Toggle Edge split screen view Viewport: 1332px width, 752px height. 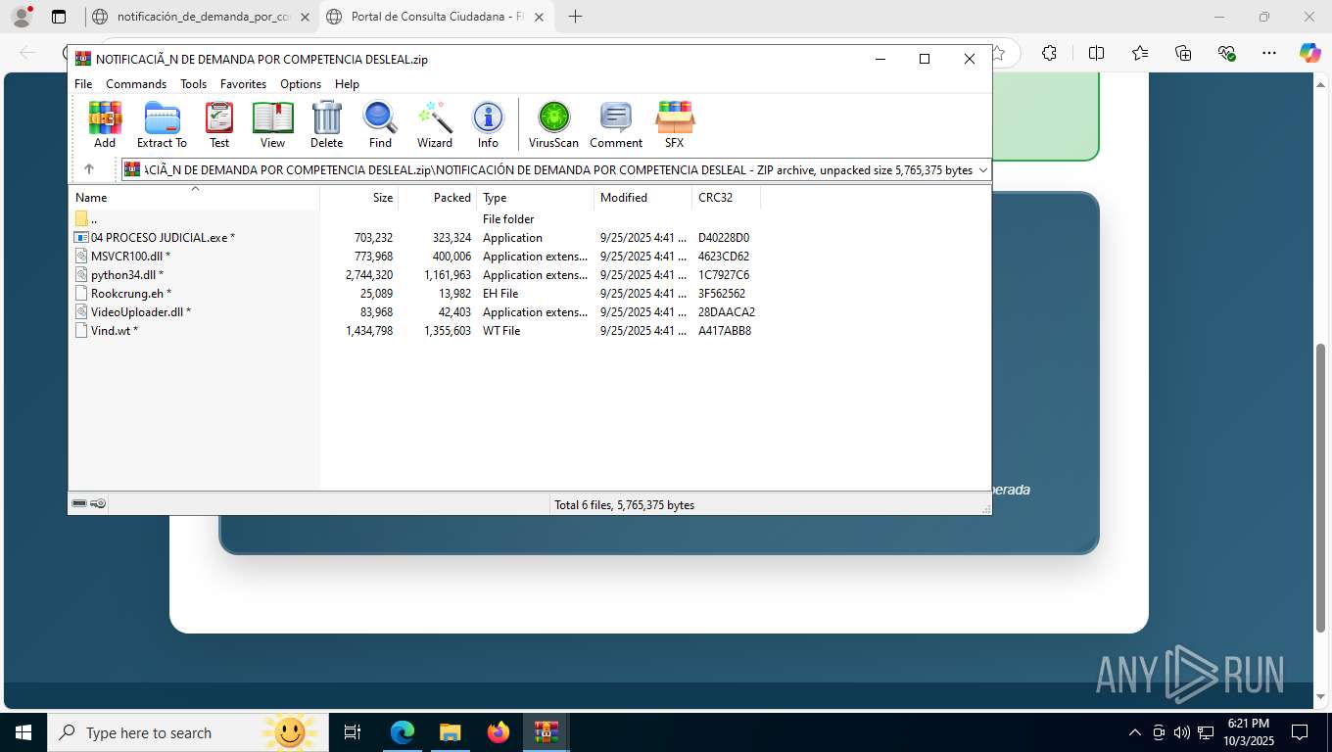(x=1096, y=53)
